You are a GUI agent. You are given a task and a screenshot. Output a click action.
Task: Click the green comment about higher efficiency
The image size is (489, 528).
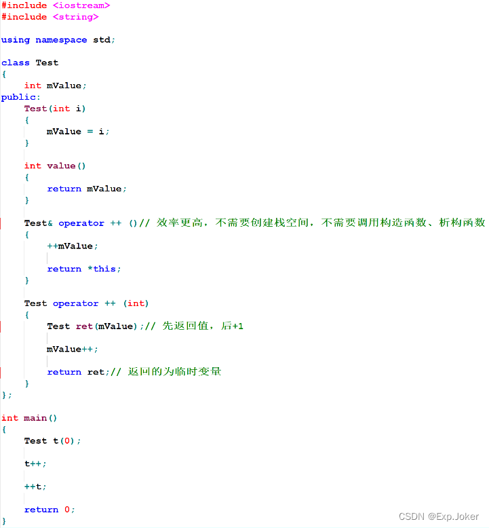pyautogui.click(x=319, y=223)
